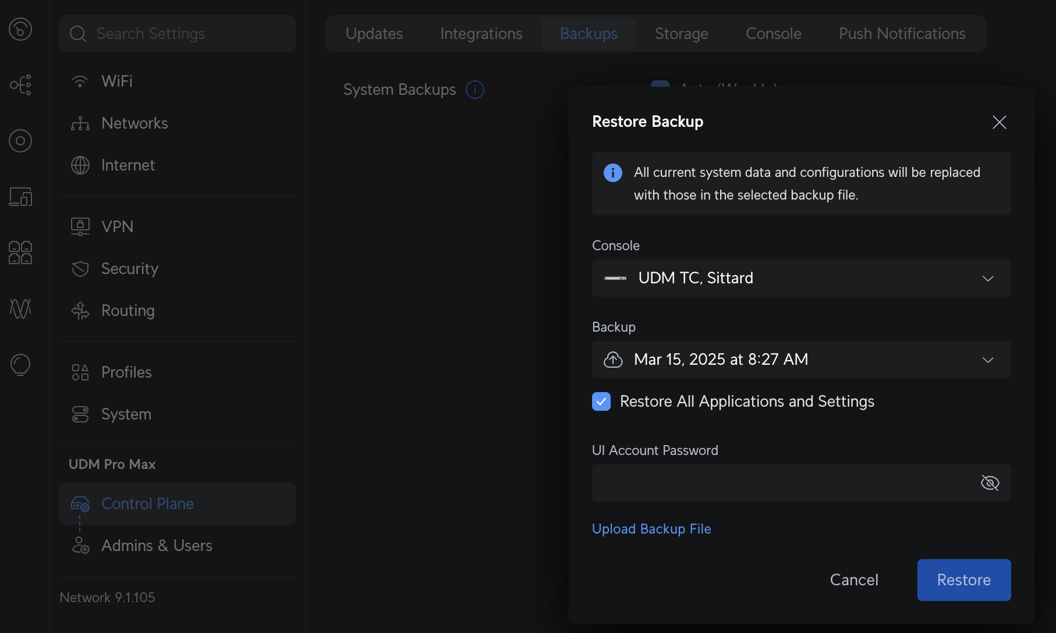Click the Cancel button
The height and width of the screenshot is (633, 1056).
(x=854, y=580)
